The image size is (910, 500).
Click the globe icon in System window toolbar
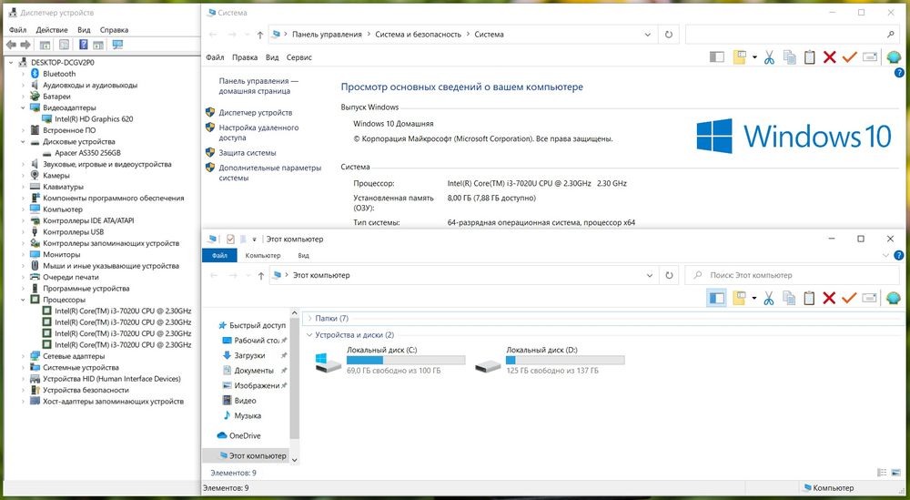coord(894,56)
